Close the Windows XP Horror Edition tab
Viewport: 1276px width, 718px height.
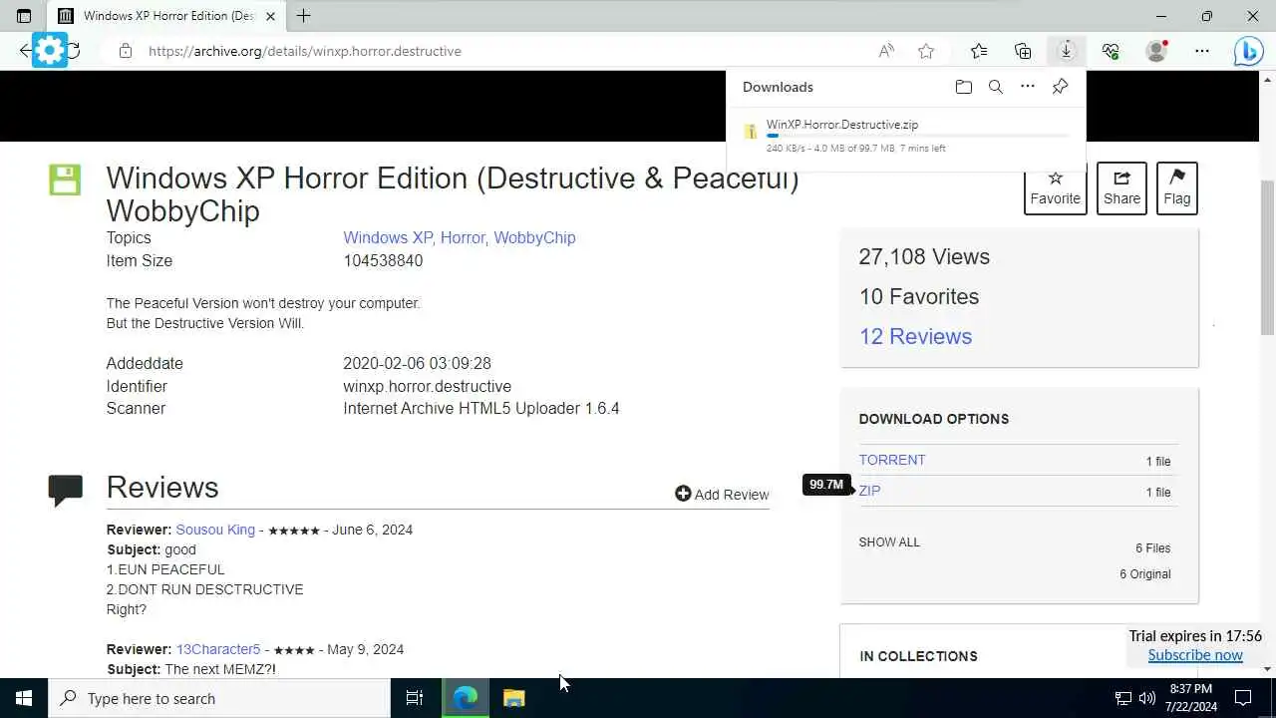[270, 16]
